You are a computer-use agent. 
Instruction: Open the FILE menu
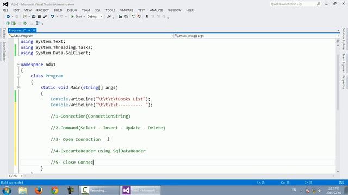5,10
